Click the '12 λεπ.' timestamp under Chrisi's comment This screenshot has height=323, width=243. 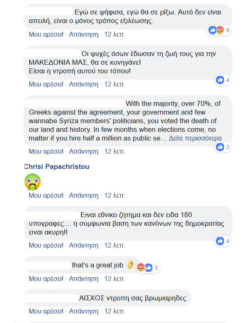point(114,195)
